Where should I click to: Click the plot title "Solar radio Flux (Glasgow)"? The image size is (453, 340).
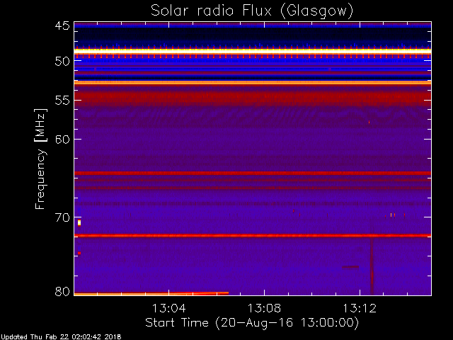point(252,11)
